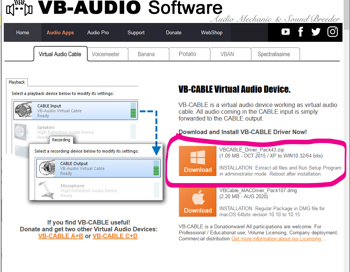The height and width of the screenshot is (272, 350).
Task: Select the Virtual Audio Cable tab
Action: [x=60, y=54]
